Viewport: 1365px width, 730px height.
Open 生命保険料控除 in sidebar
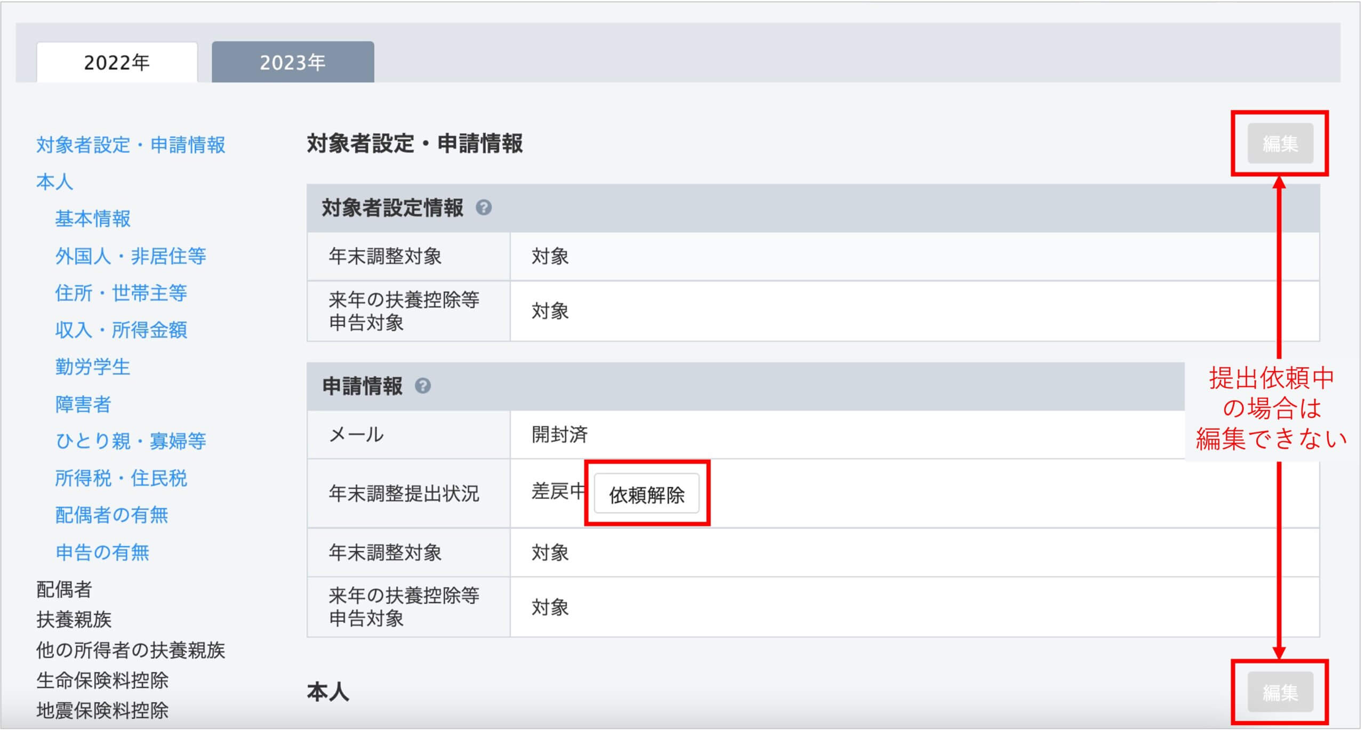pyautogui.click(x=102, y=680)
